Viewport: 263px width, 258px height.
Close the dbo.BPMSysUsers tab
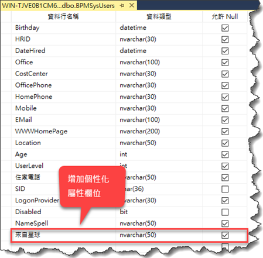[x=132, y=5]
